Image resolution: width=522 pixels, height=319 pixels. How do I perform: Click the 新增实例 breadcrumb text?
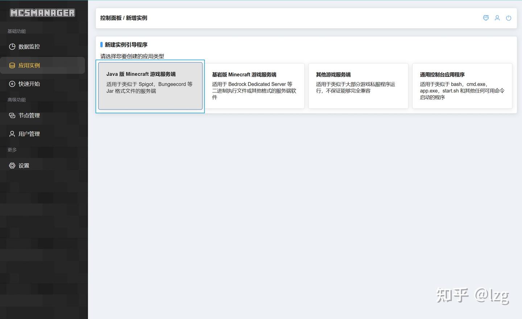tap(137, 18)
